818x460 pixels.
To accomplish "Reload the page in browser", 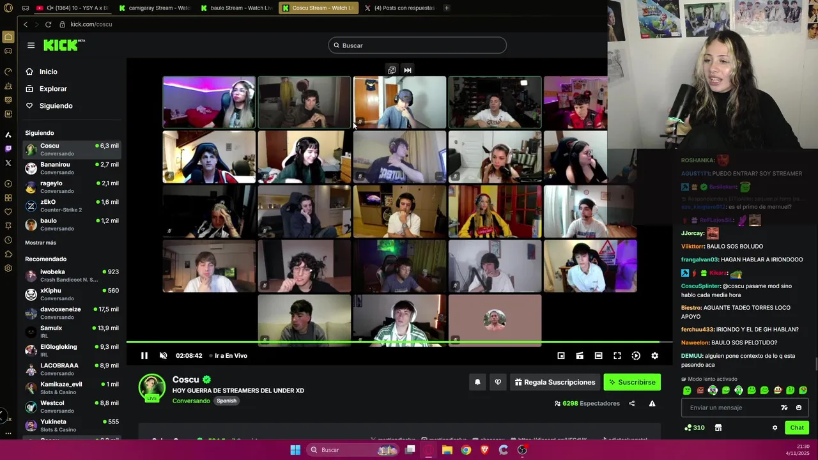I will [48, 24].
